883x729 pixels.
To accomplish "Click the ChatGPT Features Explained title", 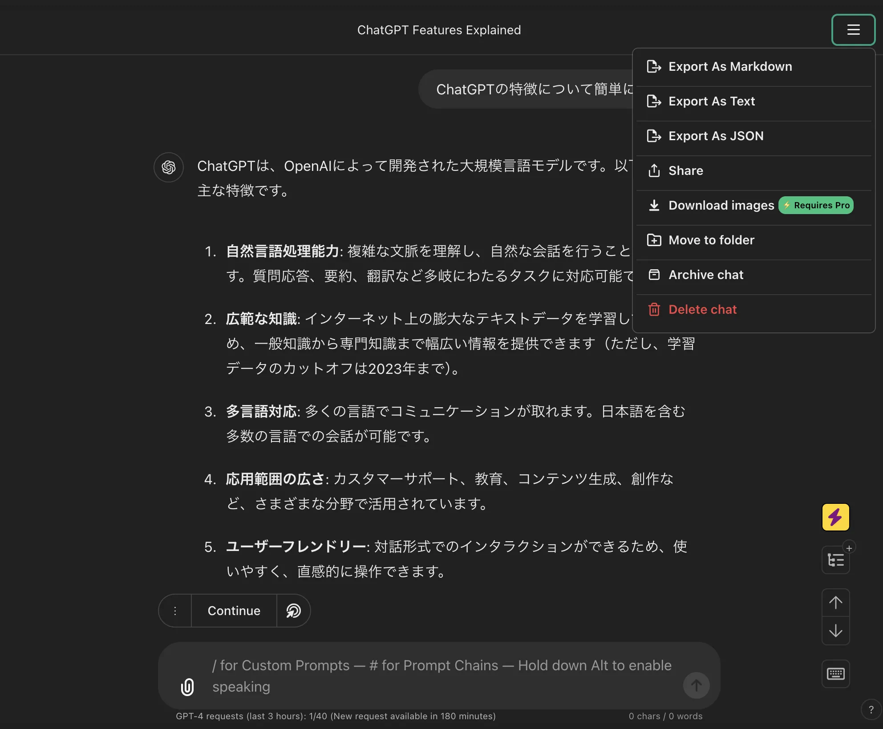I will [x=439, y=30].
